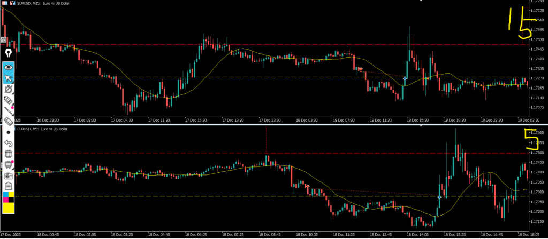Click the '19 Dec 03:30' time label
Viewport: 548px width, 239px height.
(529, 120)
